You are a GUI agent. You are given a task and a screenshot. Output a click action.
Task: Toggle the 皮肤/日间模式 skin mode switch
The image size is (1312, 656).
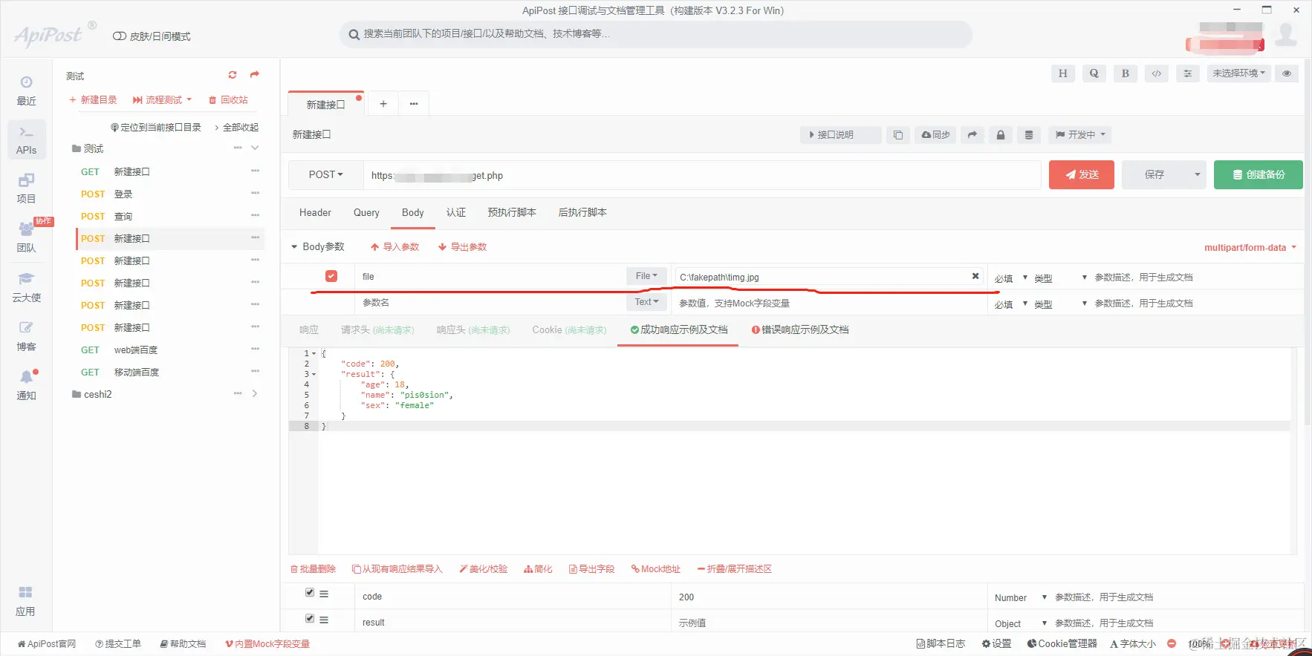tap(120, 36)
